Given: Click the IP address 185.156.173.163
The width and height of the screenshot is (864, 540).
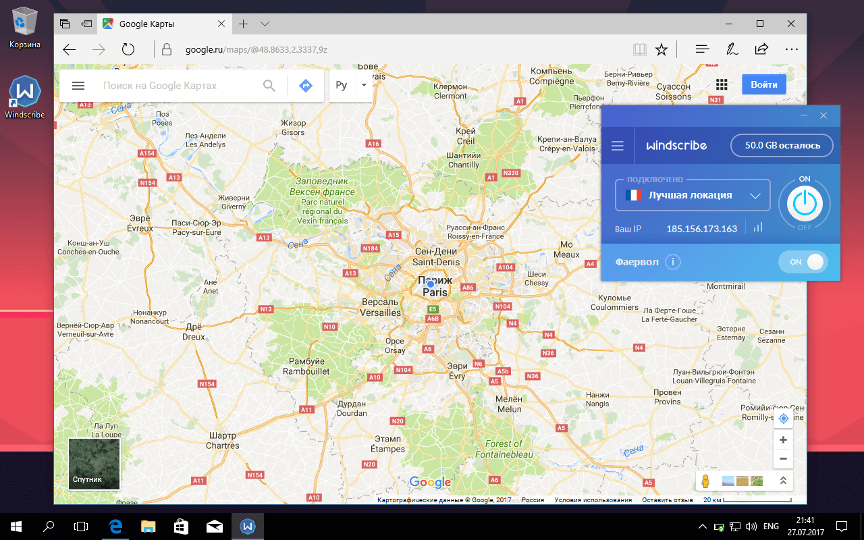Looking at the screenshot, I should [702, 229].
